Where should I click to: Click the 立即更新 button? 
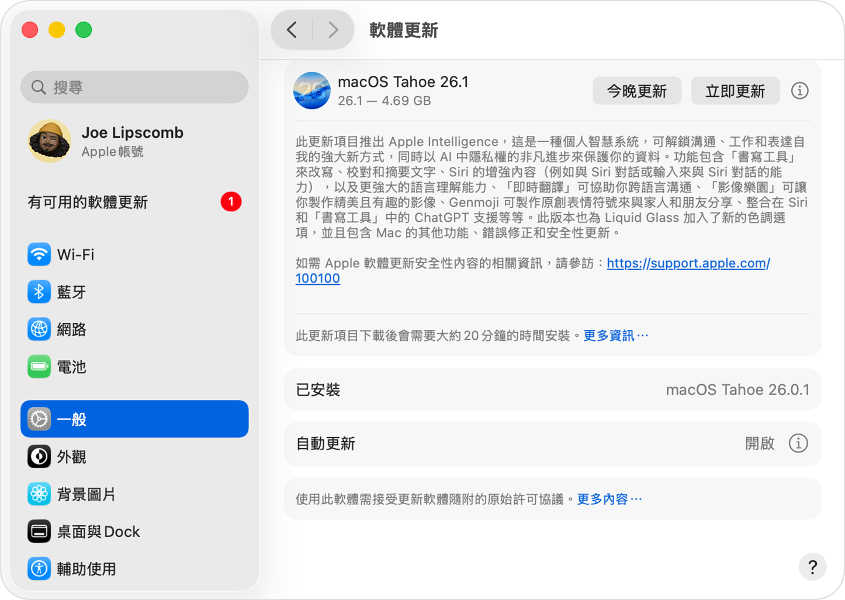click(735, 91)
